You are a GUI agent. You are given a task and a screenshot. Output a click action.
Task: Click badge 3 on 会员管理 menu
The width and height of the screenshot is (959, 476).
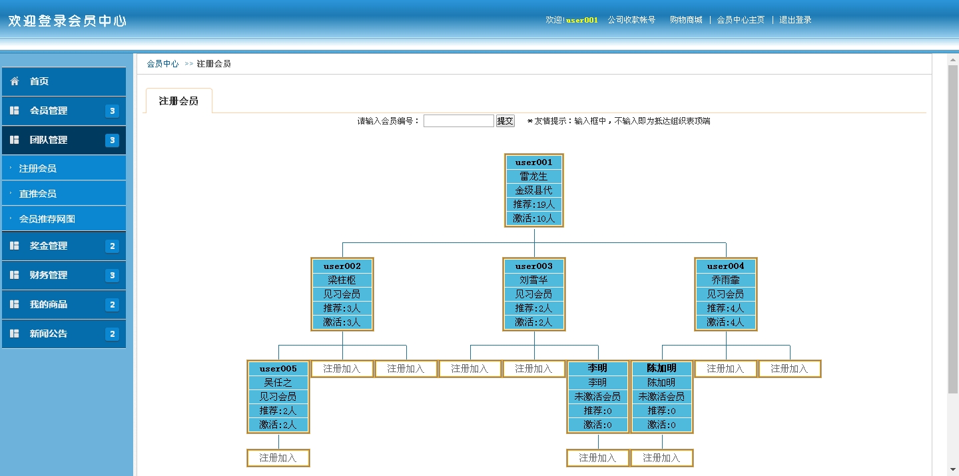[x=112, y=111]
